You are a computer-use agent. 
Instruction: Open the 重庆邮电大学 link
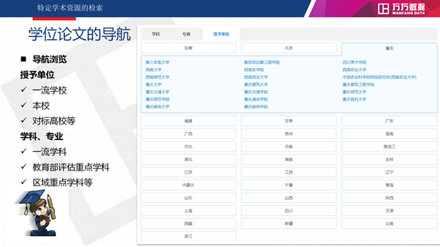(157, 107)
